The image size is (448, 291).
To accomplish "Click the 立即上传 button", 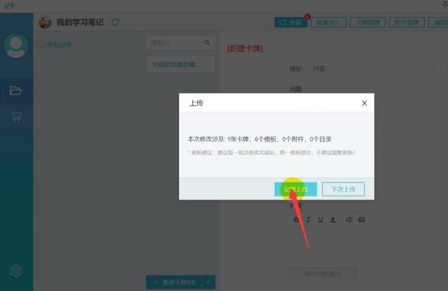I will pyautogui.click(x=296, y=189).
